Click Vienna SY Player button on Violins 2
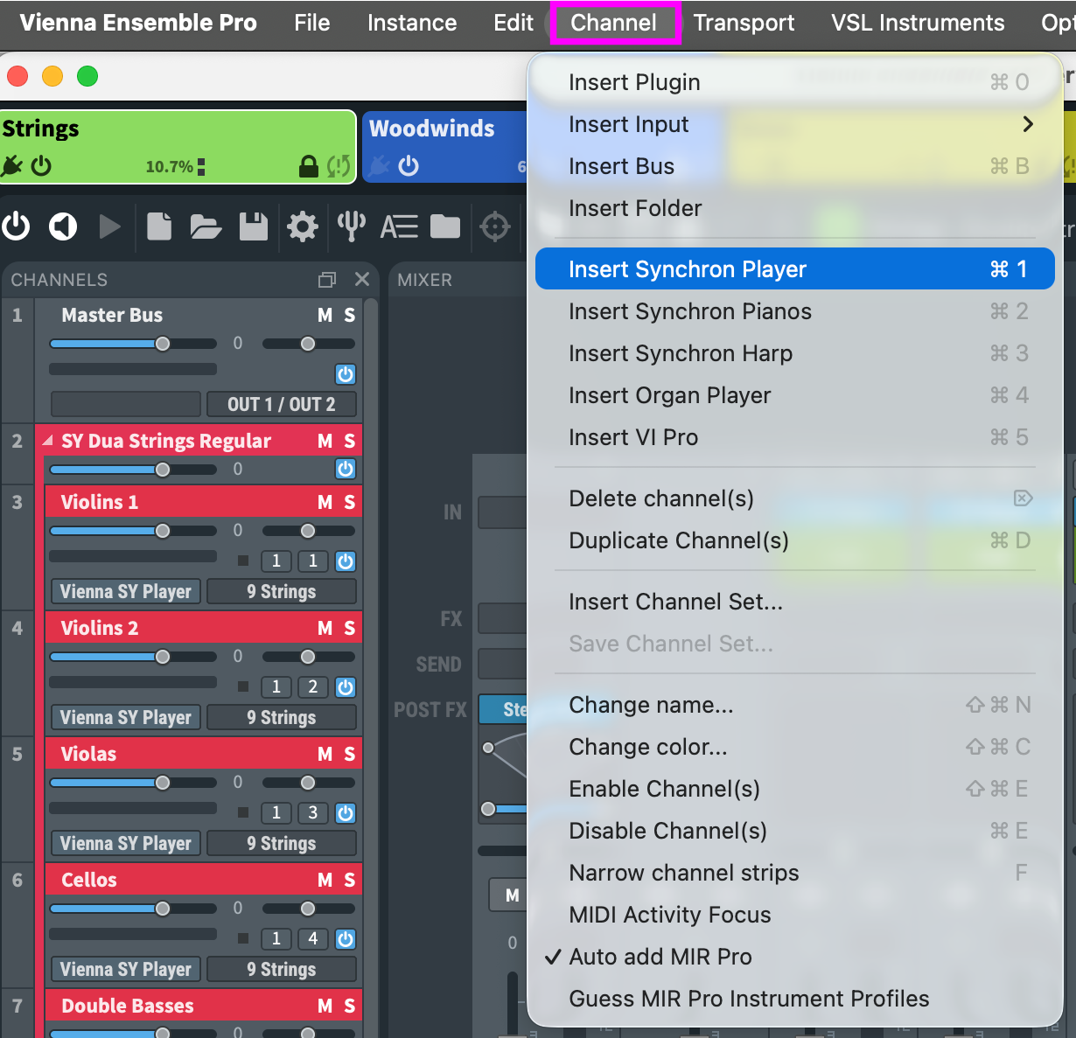Viewport: 1076px width, 1038px height. pos(125,717)
